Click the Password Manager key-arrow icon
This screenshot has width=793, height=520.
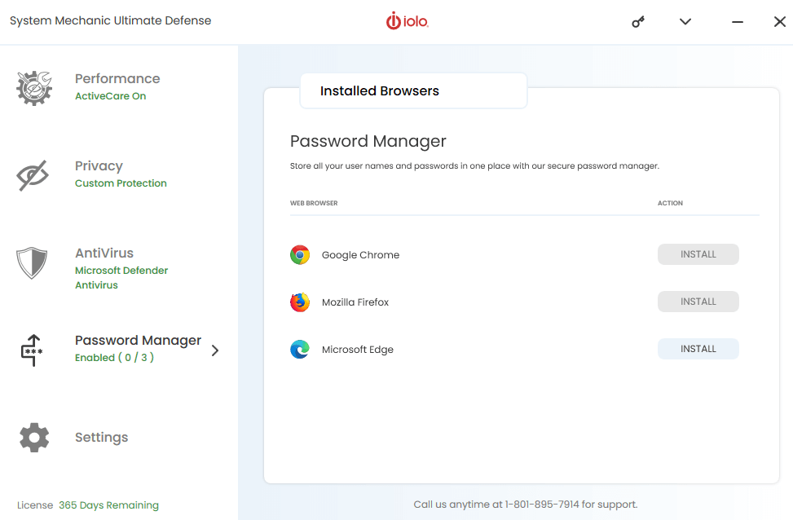(32, 350)
